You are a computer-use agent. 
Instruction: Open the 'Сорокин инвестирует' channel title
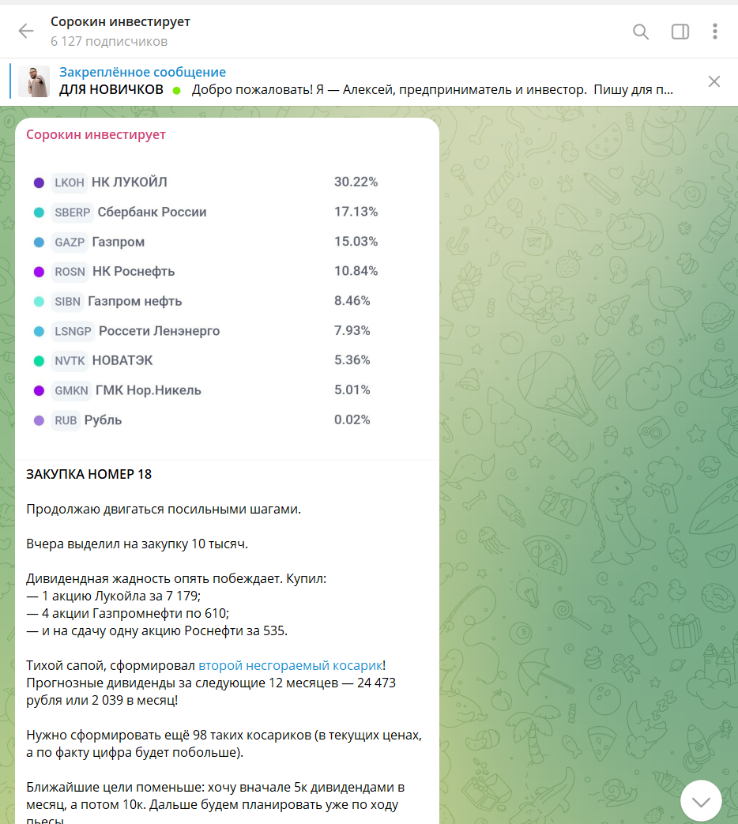tap(120, 22)
